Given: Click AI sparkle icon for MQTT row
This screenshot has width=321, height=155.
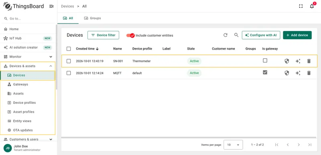Looking at the screenshot, I should click(298, 73).
